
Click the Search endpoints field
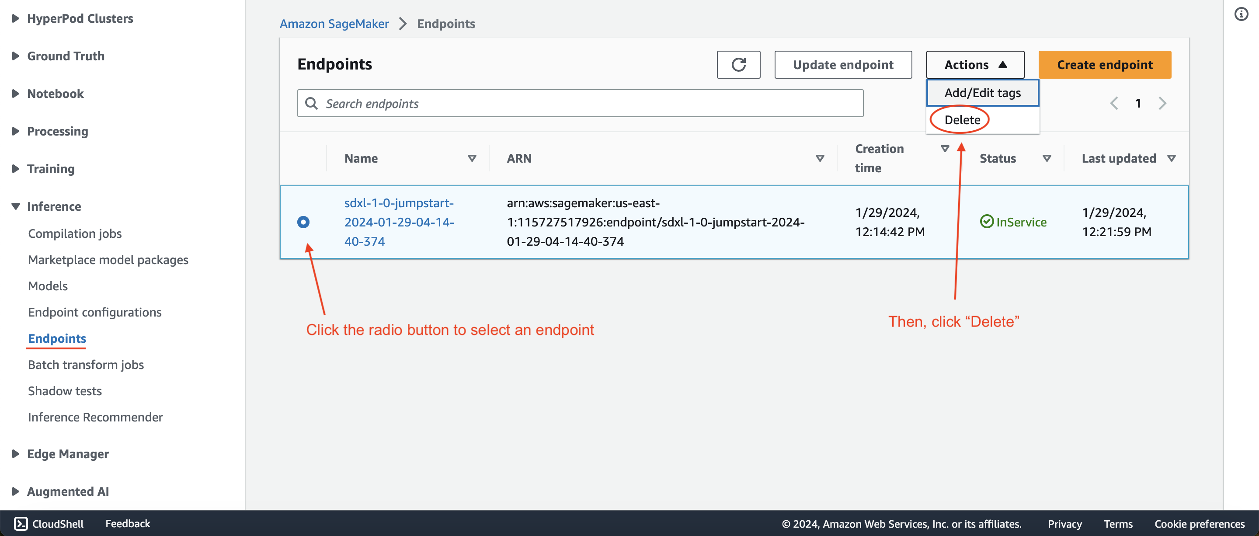580,104
